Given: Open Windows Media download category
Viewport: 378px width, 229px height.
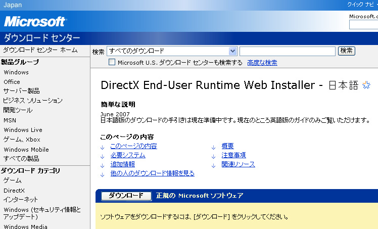Looking at the screenshot, I should pos(26,226).
